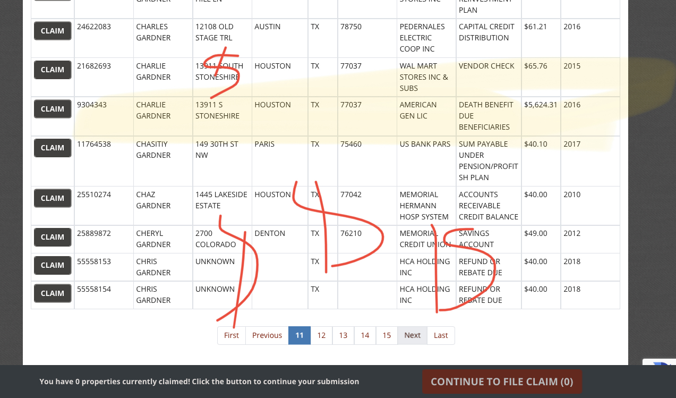Select current page 11 in pagination
Image resolution: width=676 pixels, height=398 pixels.
[x=300, y=335]
